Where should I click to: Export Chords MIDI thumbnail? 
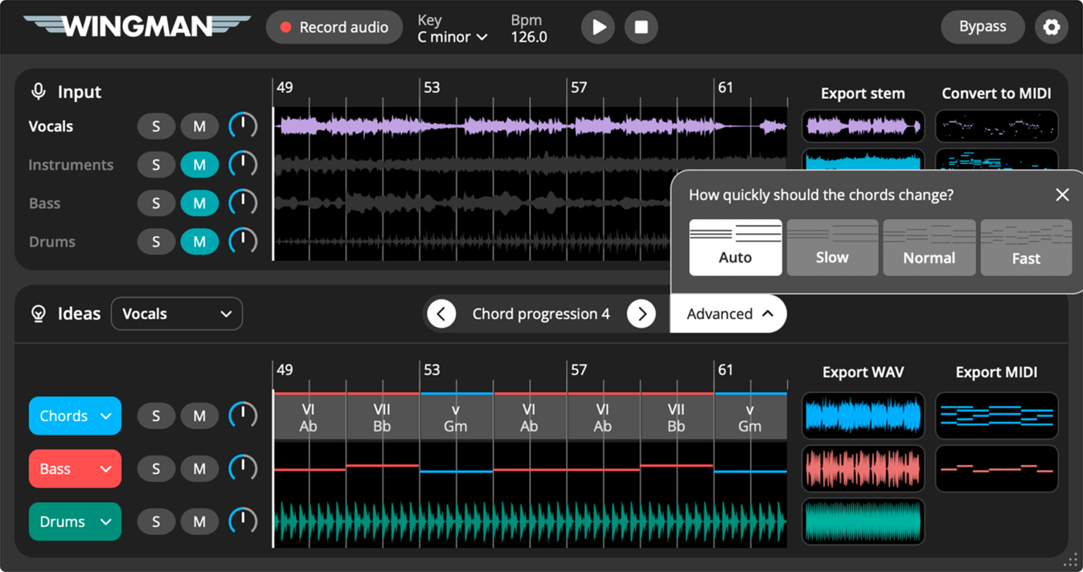point(997,416)
